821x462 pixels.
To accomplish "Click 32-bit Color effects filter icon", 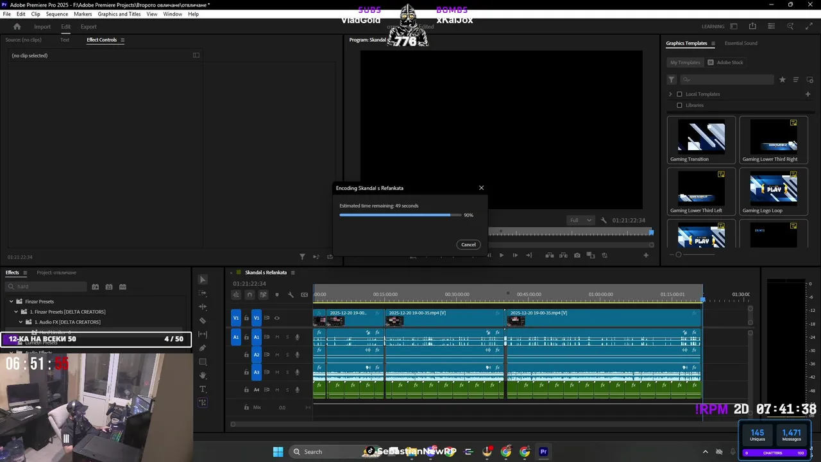I will click(109, 287).
